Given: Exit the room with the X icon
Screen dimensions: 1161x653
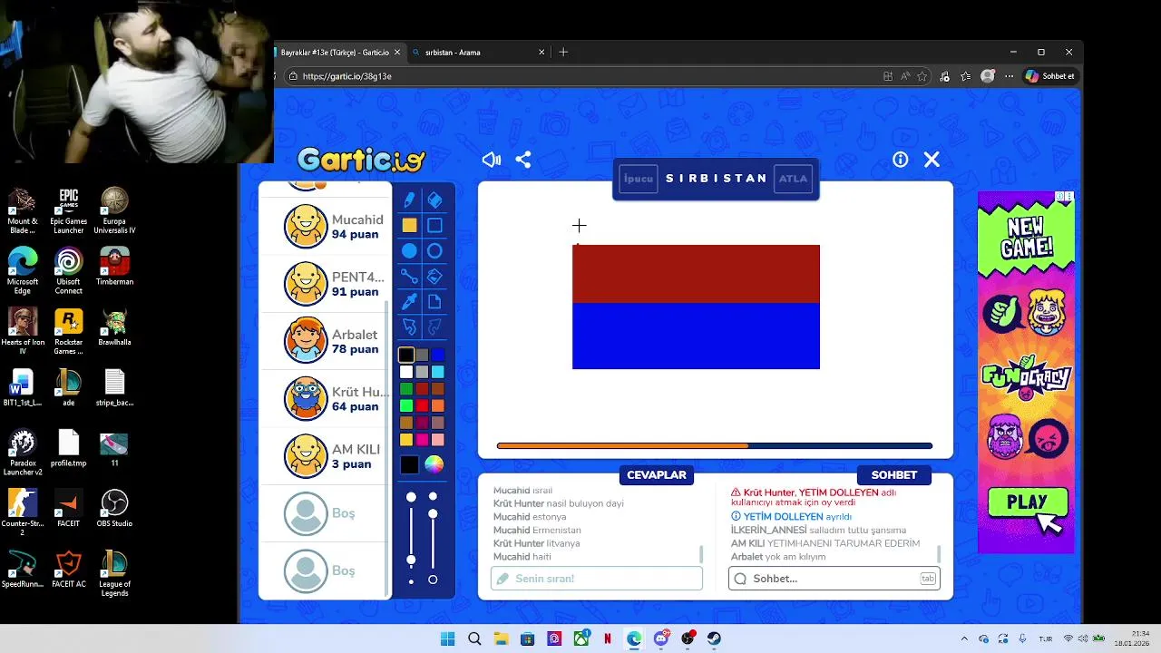Looking at the screenshot, I should [x=932, y=160].
